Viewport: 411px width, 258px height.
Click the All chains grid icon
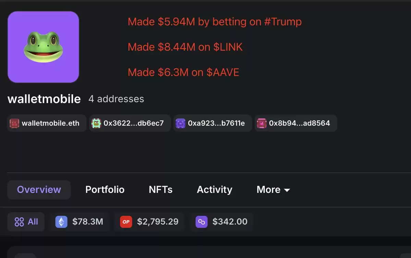tap(19, 222)
